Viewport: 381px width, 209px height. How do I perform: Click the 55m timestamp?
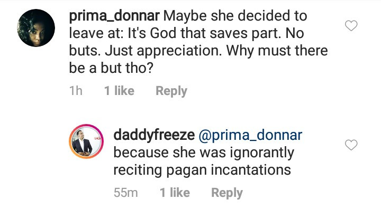(x=125, y=193)
